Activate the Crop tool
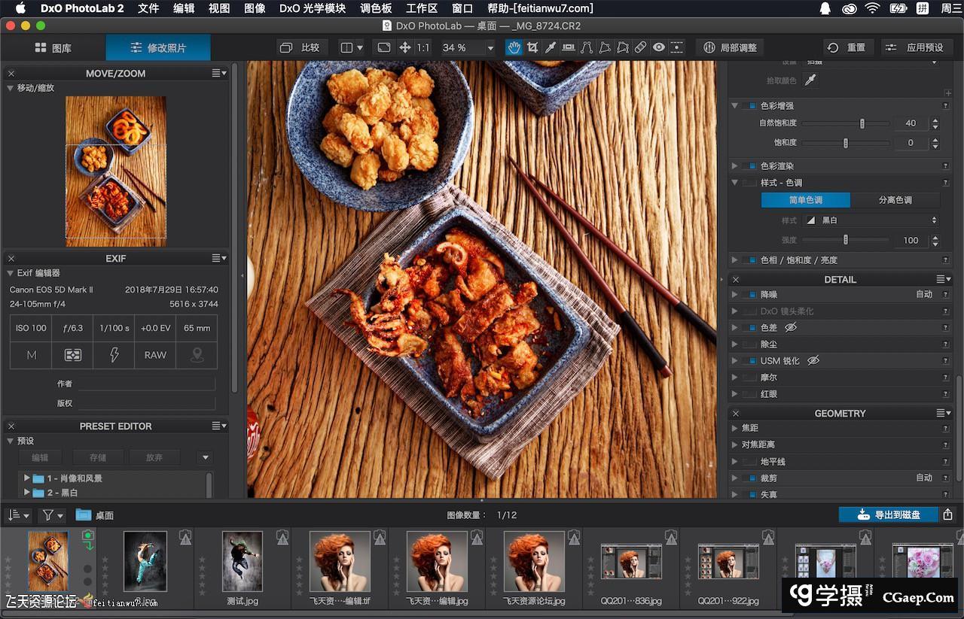 (532, 47)
